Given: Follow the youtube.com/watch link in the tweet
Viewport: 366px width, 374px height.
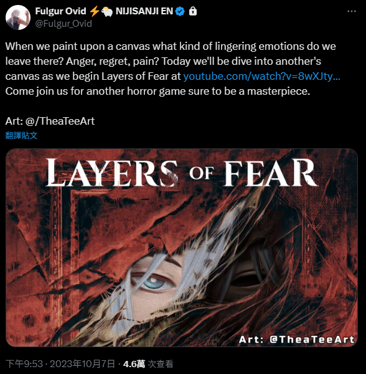Looking at the screenshot, I should (261, 76).
